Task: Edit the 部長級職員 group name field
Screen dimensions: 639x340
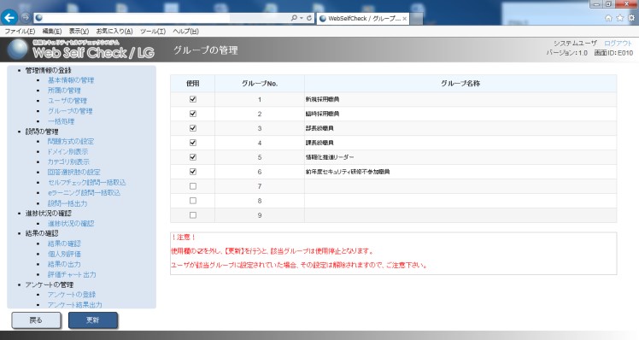Action: (x=460, y=128)
